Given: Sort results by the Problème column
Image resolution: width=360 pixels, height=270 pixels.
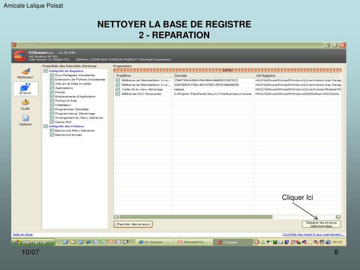Looking at the screenshot, I should click(x=143, y=76).
